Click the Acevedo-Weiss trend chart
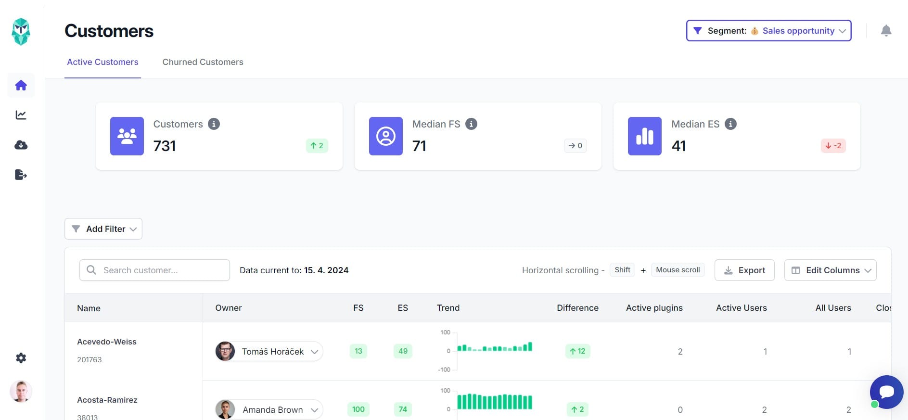Viewport: 908px width, 420px height. (486, 351)
